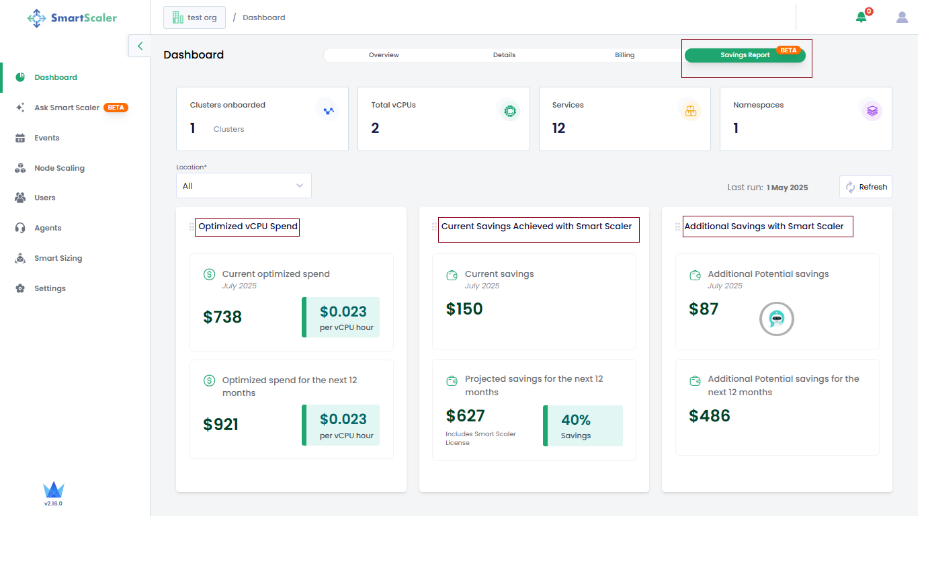The height and width of the screenshot is (574, 928).
Task: Click the chatbot robot icon
Action: click(x=777, y=319)
